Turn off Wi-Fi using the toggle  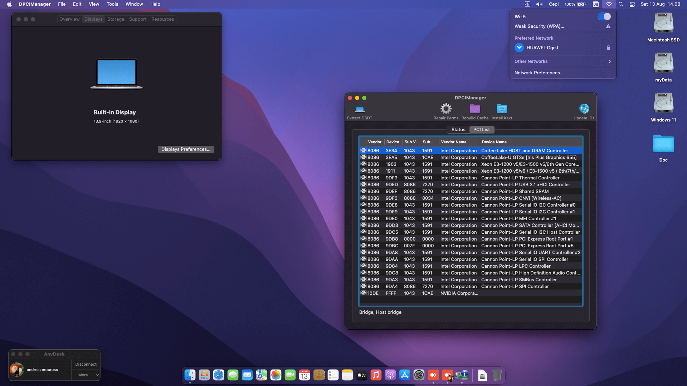604,16
